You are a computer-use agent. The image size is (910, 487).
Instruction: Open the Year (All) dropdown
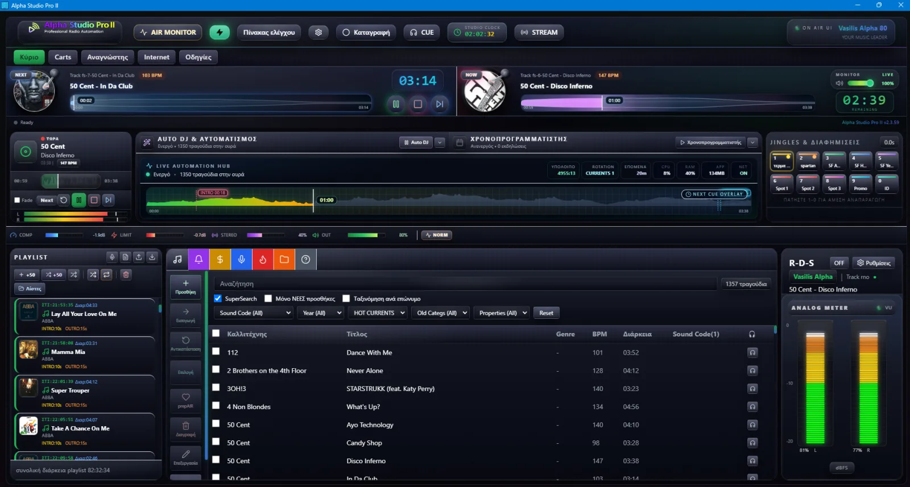321,313
